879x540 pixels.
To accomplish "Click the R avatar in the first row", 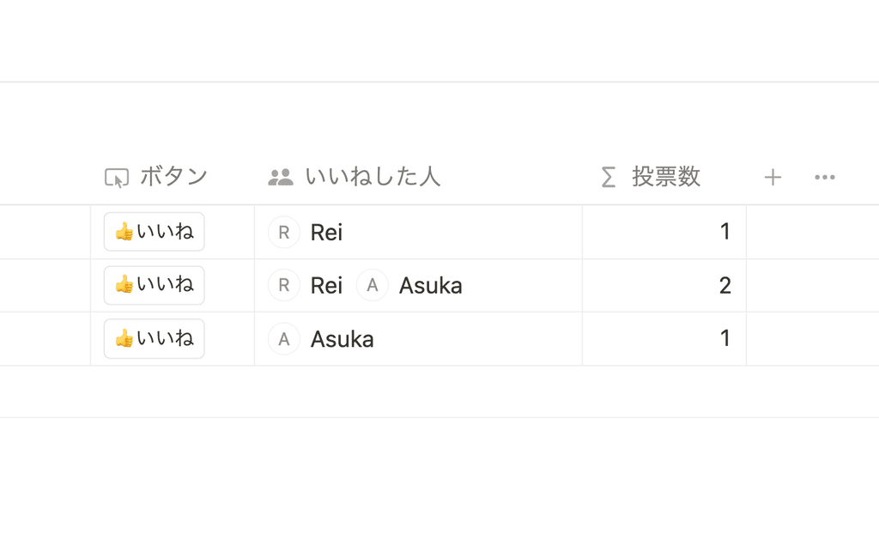I will 284,232.
